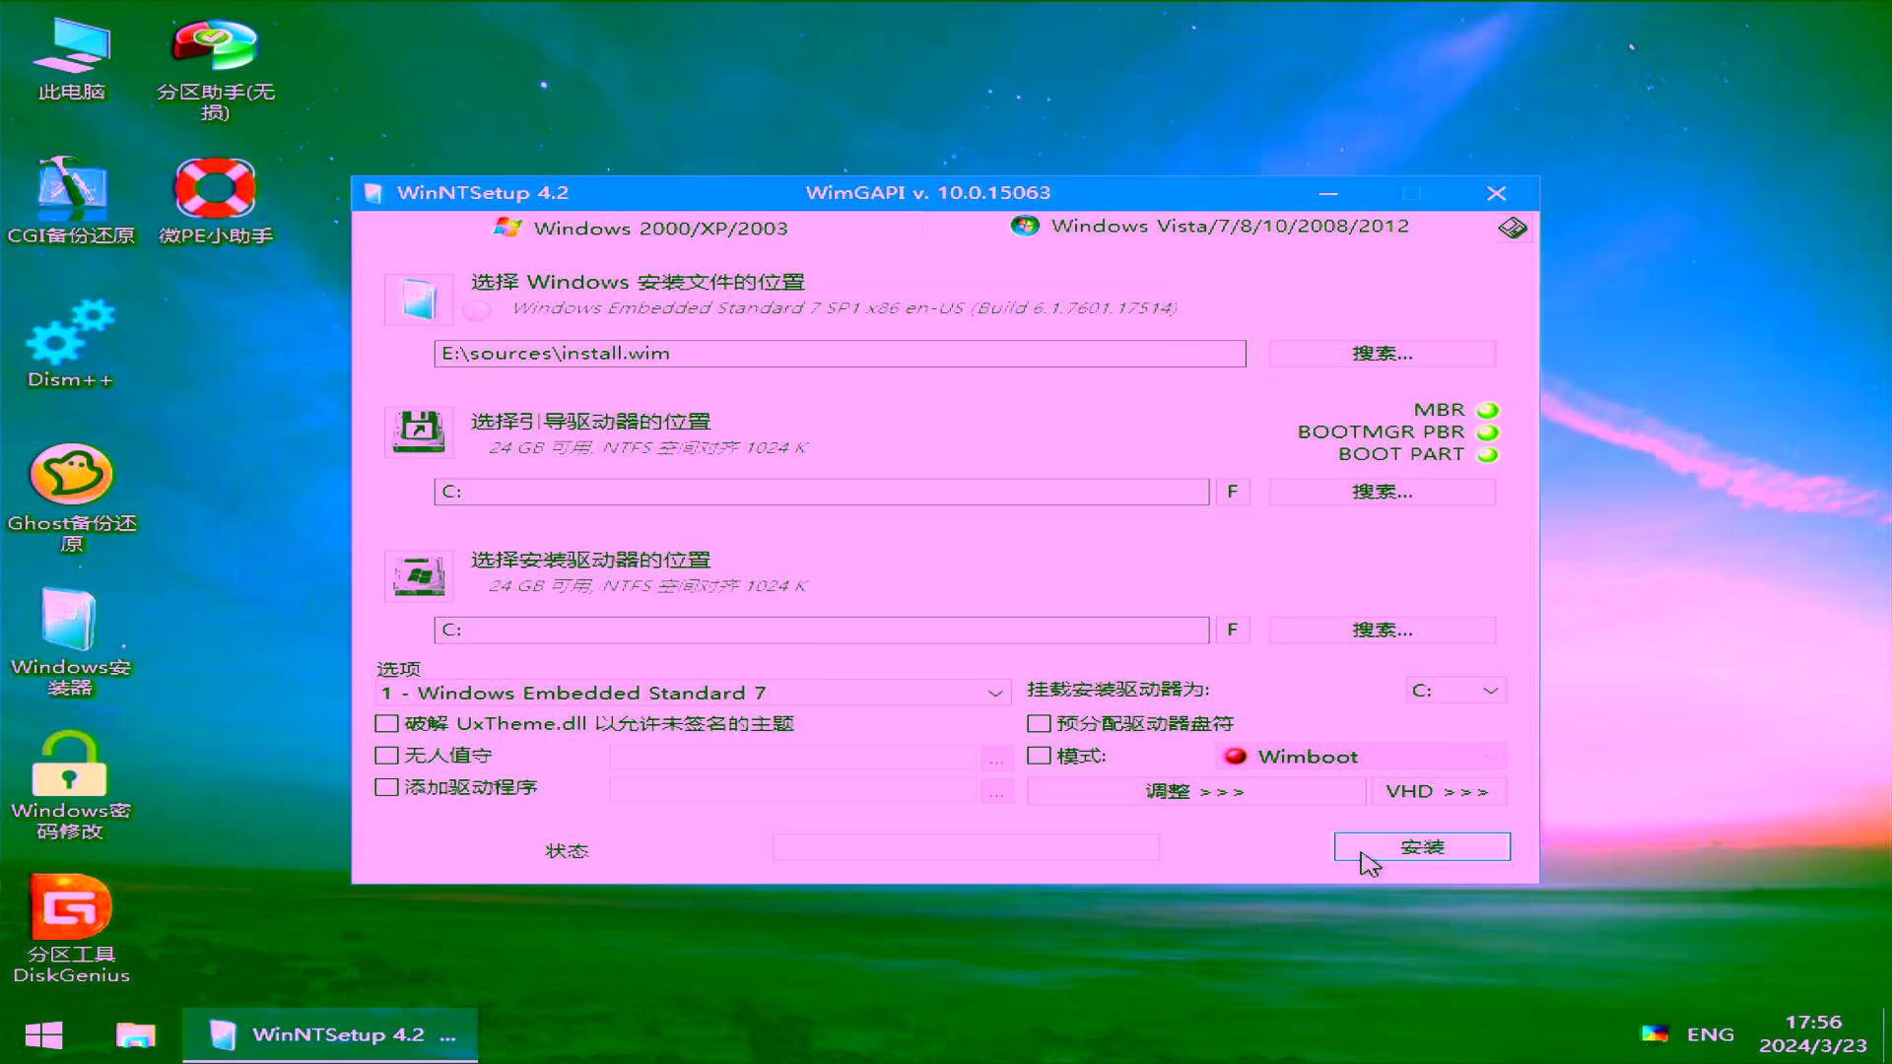This screenshot has width=1892, height=1064.
Task: Open the 此电脑 desktop icon
Action: tap(71, 59)
